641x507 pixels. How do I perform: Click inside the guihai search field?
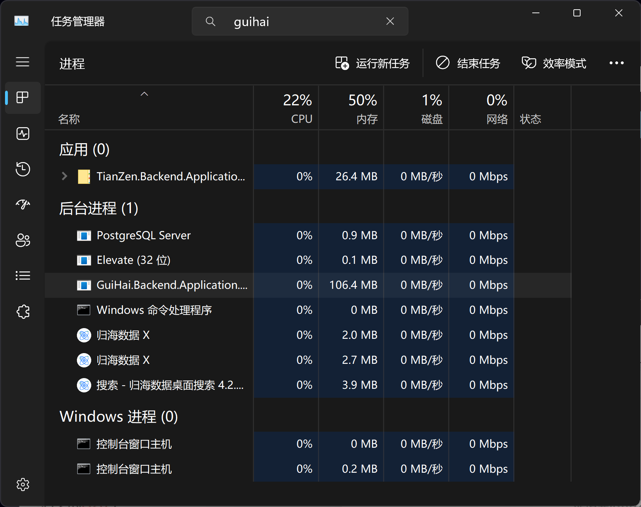click(x=304, y=21)
